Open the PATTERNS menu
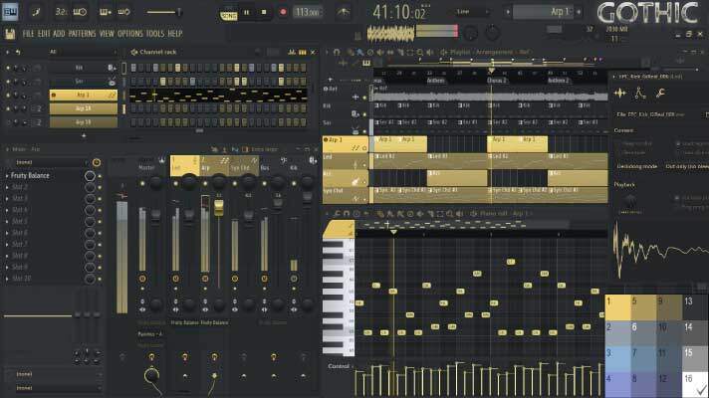Image resolution: width=709 pixels, height=398 pixels. point(83,33)
